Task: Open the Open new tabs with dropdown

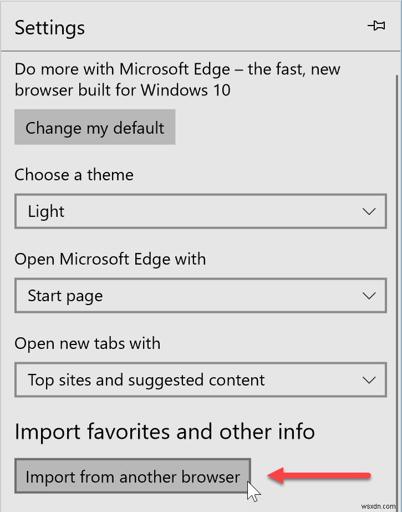Action: click(200, 380)
